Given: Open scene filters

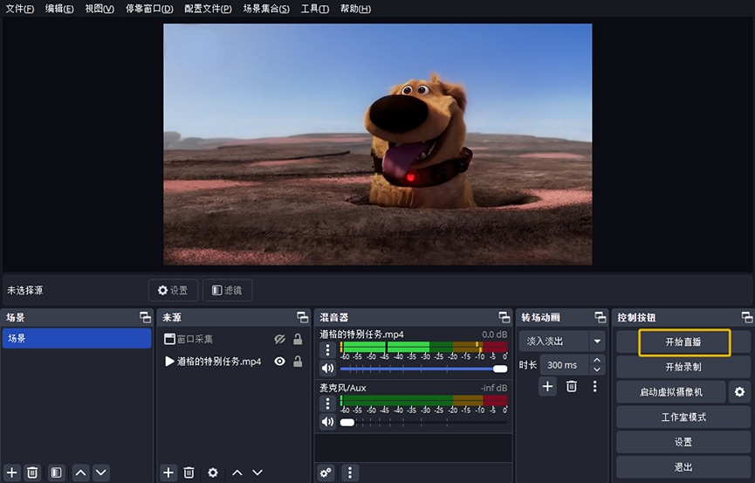Looking at the screenshot, I should tap(57, 473).
